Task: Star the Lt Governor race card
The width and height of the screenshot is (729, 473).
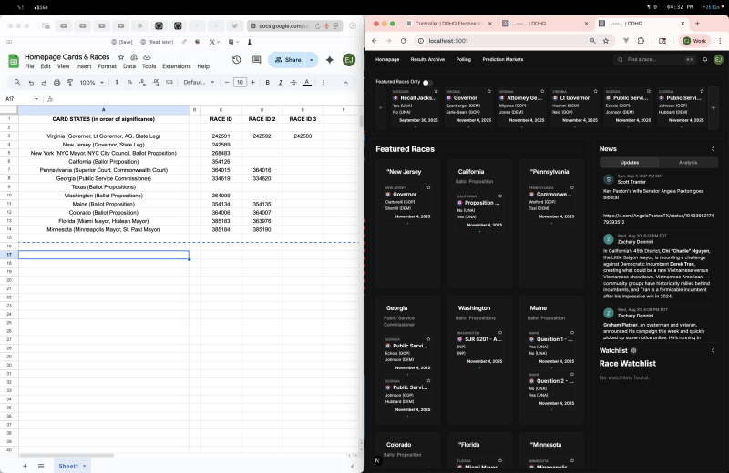Action: pyautogui.click(x=596, y=91)
